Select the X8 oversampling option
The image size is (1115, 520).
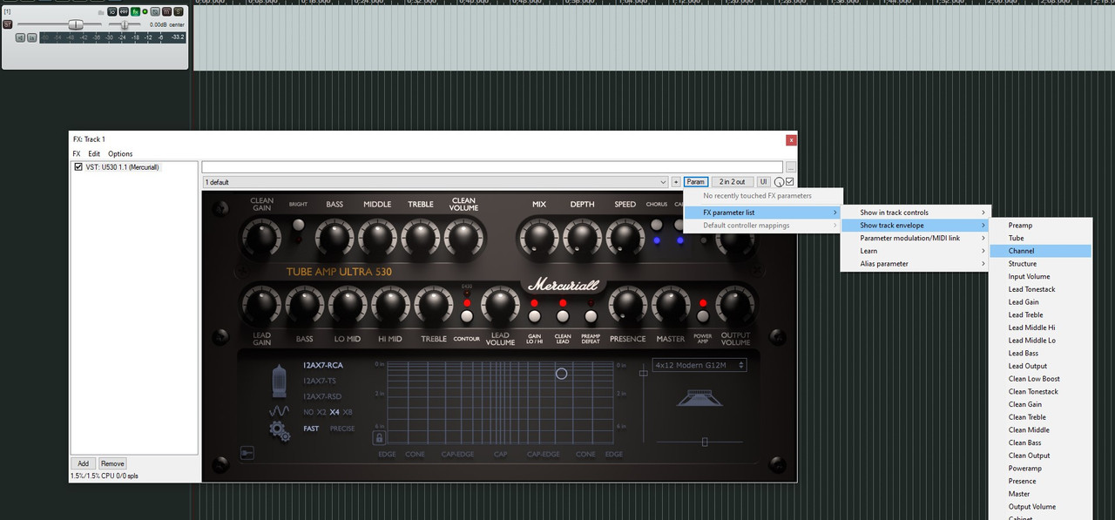click(348, 412)
